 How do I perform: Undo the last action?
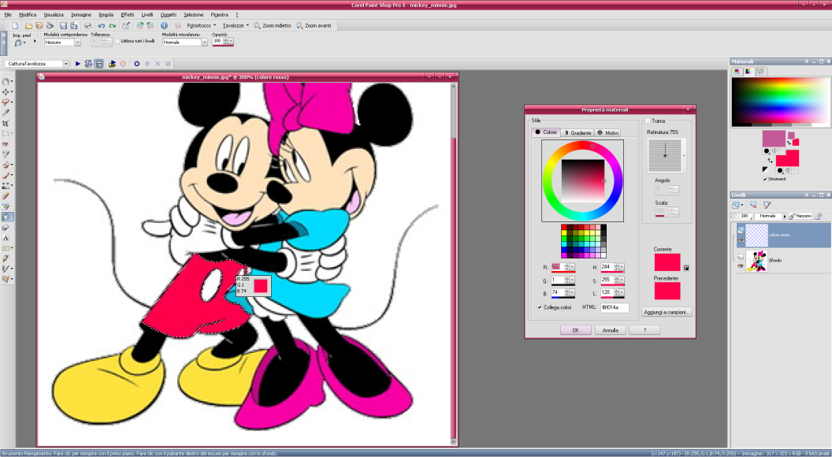click(x=102, y=25)
